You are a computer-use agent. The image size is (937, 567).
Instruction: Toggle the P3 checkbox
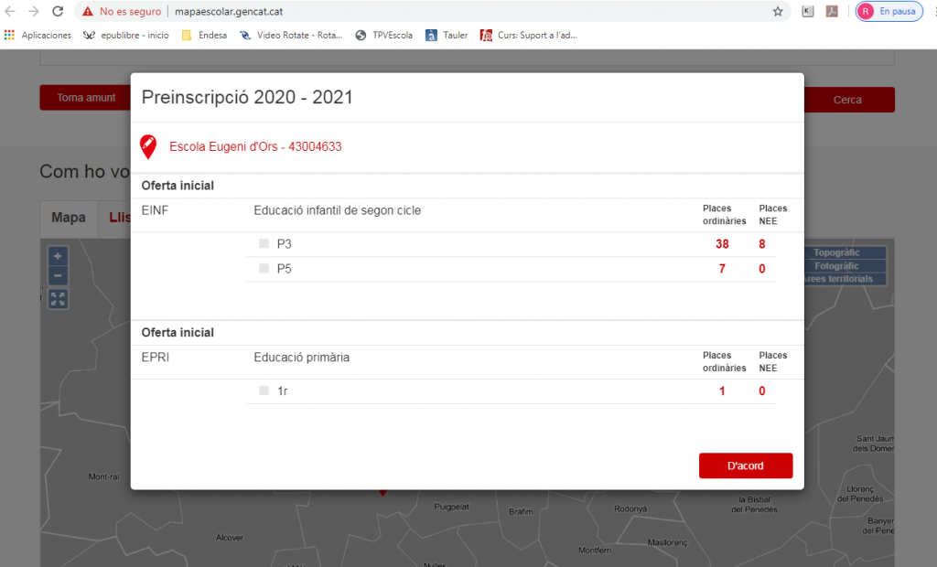point(264,244)
